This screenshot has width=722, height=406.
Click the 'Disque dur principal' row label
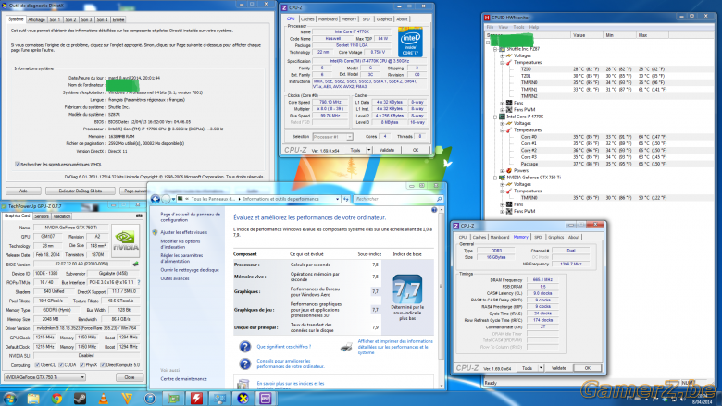point(255,327)
